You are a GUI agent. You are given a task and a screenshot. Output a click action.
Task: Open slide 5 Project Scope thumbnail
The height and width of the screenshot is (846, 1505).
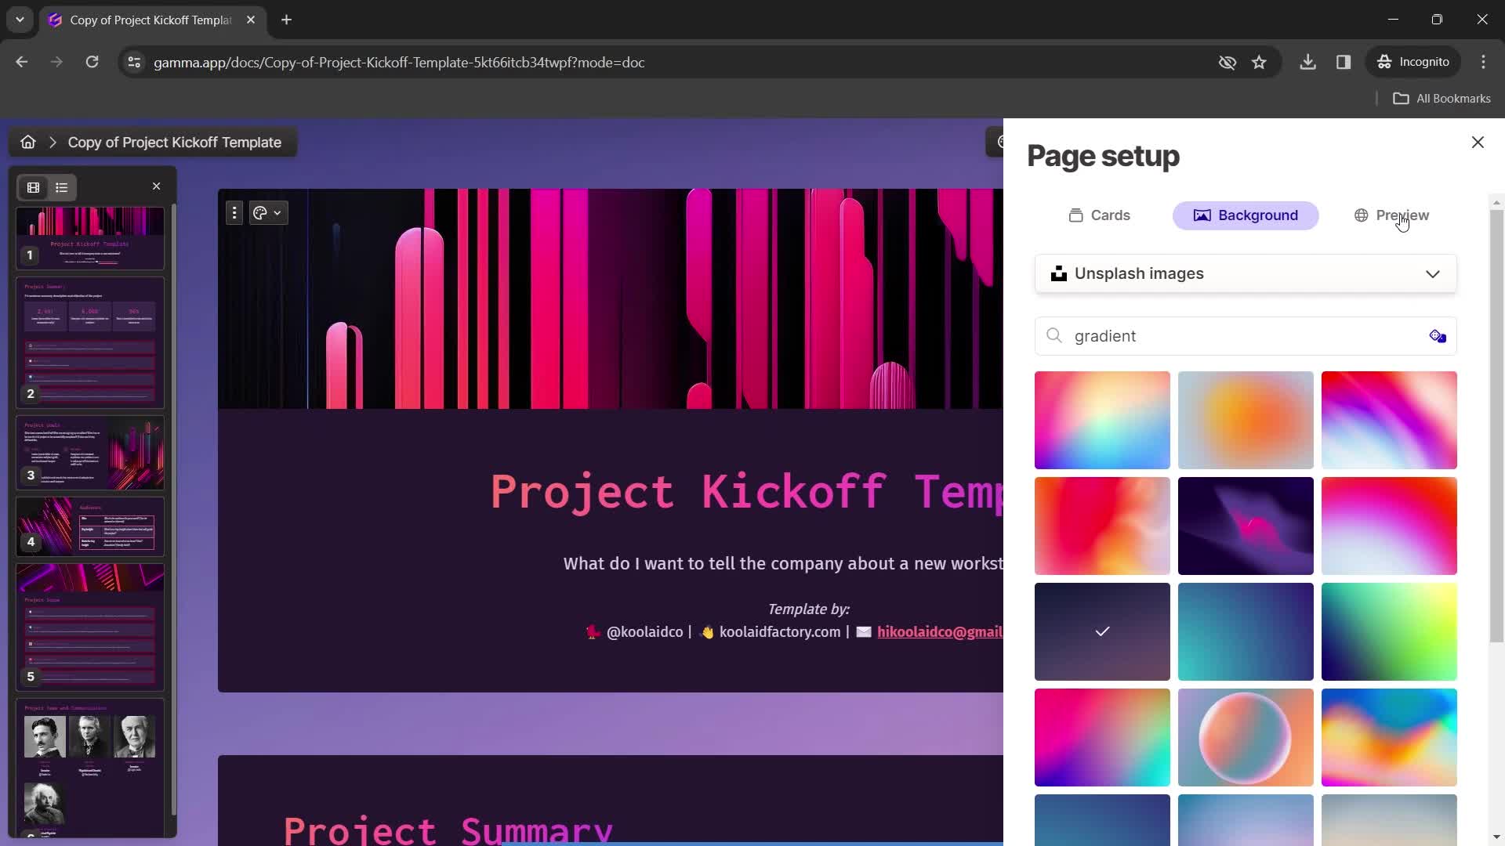pyautogui.click(x=90, y=627)
